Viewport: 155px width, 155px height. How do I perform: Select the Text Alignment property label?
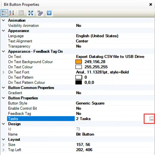coord(20,41)
